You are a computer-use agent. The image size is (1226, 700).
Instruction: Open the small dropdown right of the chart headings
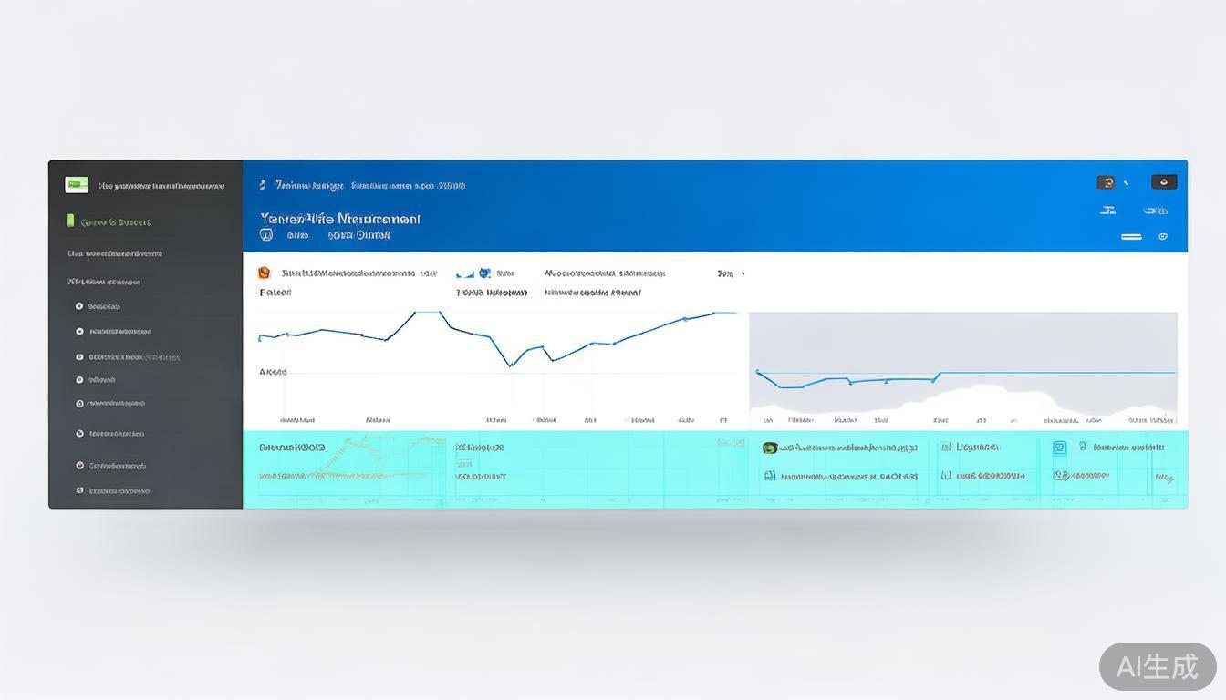(731, 273)
